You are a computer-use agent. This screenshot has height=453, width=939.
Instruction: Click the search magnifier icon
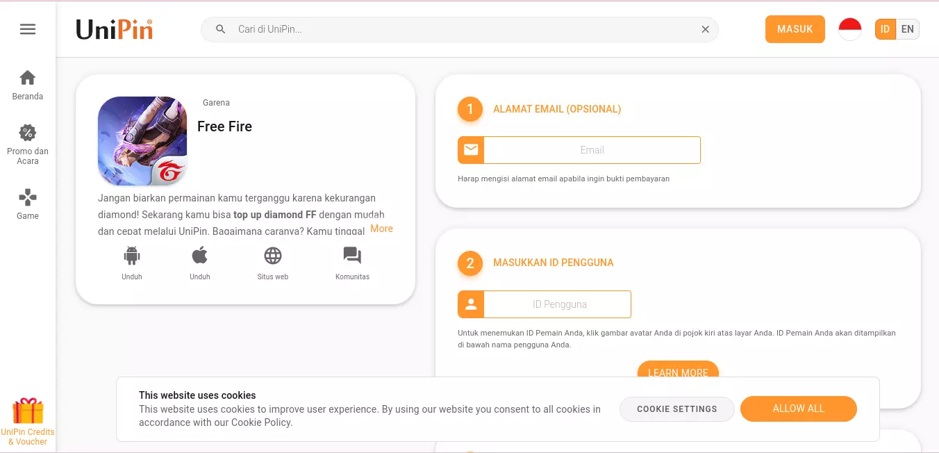221,29
